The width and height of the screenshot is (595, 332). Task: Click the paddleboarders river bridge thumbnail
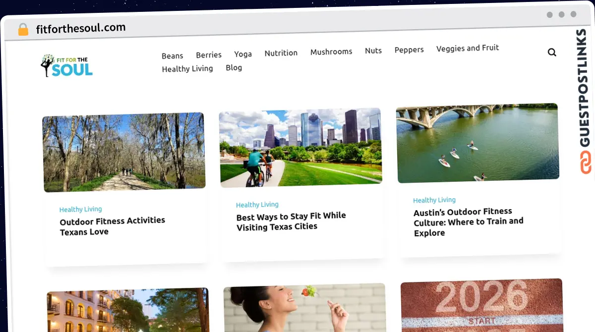tap(477, 142)
